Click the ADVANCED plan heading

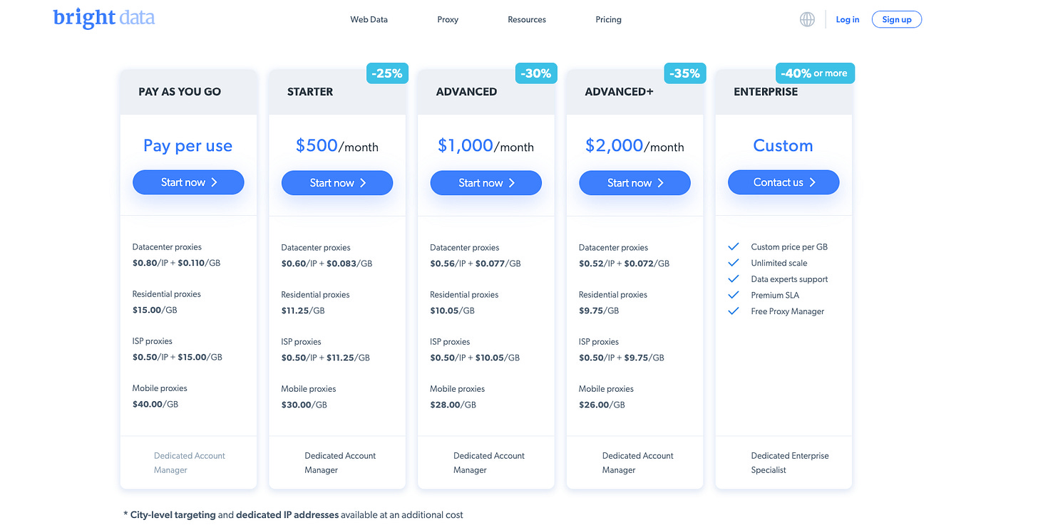point(466,92)
